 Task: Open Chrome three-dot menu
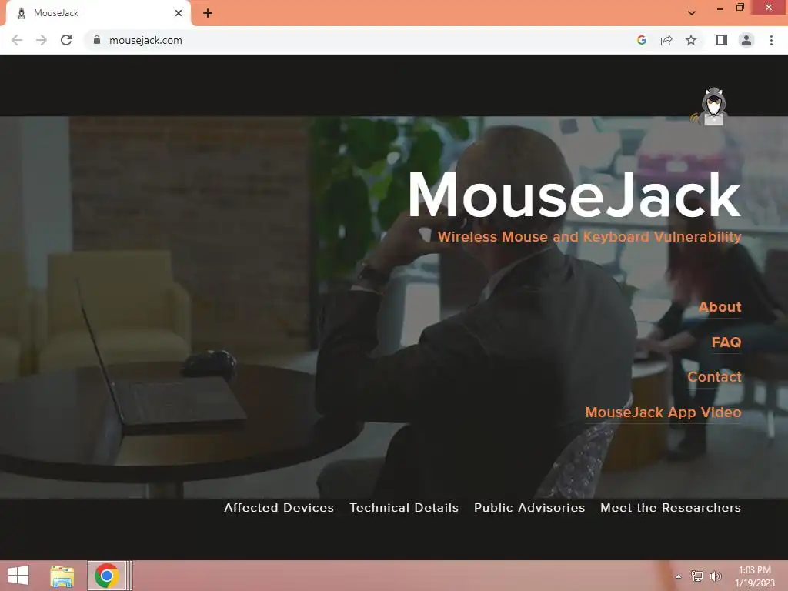coord(771,40)
